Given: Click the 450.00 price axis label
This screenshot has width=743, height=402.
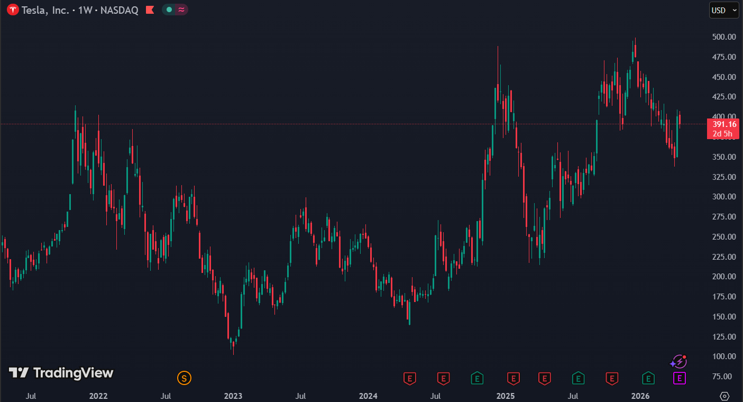Looking at the screenshot, I should [724, 77].
